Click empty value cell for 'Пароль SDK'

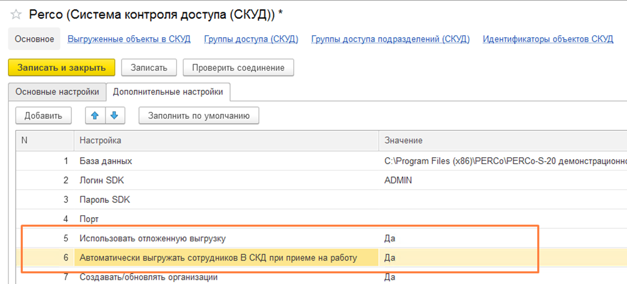point(496,199)
